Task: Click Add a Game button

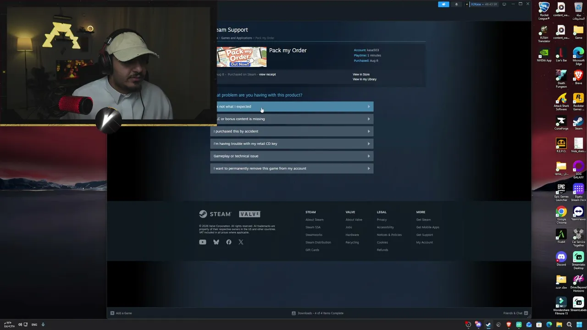Action: [x=121, y=313]
